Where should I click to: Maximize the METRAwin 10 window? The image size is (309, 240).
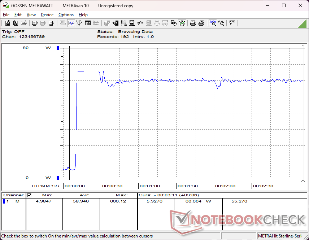284,5
